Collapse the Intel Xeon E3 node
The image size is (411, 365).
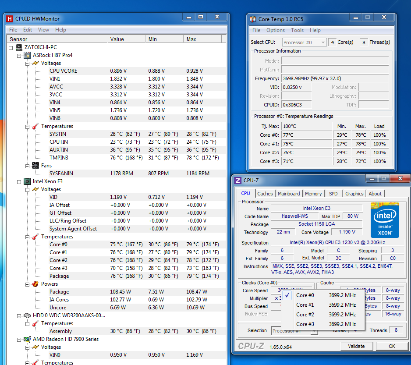coord(19,182)
